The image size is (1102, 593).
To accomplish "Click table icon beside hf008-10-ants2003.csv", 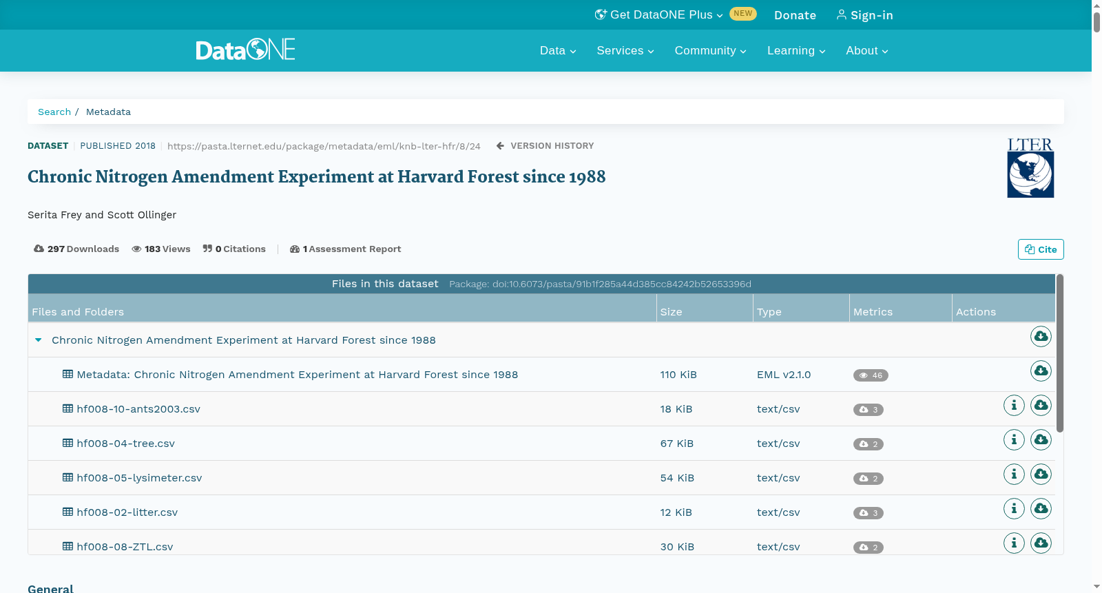I will pyautogui.click(x=67, y=408).
